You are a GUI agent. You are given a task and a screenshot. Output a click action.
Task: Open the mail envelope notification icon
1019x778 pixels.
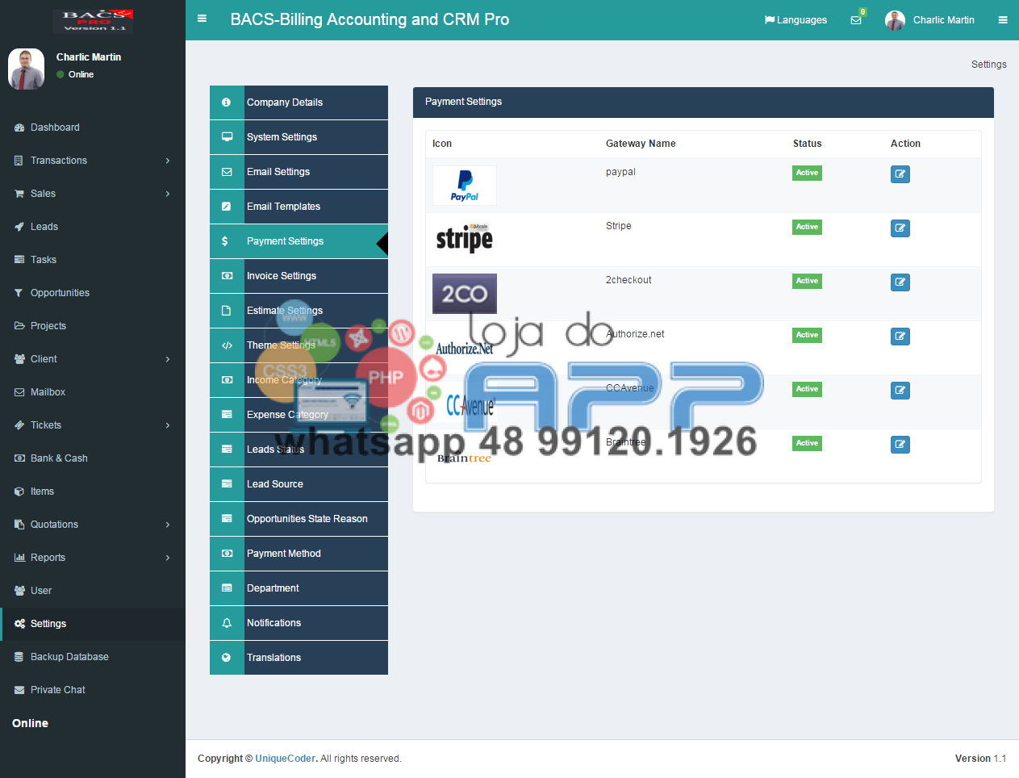(856, 20)
